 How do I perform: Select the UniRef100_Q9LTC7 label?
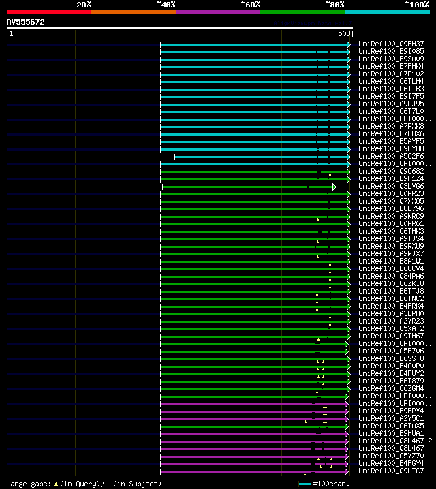coord(391,471)
